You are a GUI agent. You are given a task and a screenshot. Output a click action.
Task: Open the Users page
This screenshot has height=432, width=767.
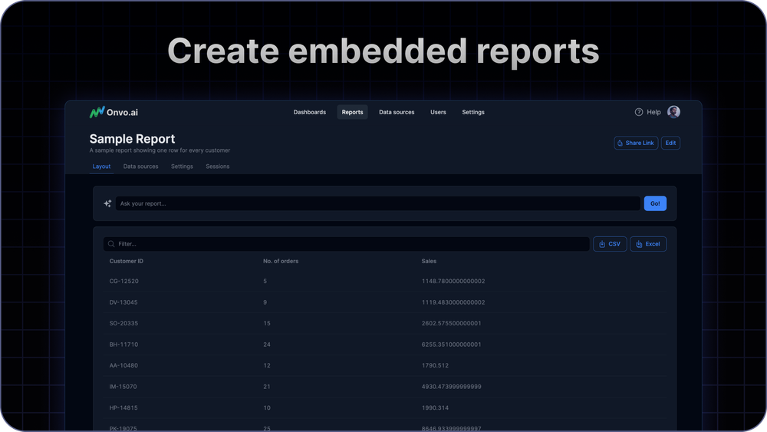[x=438, y=112]
